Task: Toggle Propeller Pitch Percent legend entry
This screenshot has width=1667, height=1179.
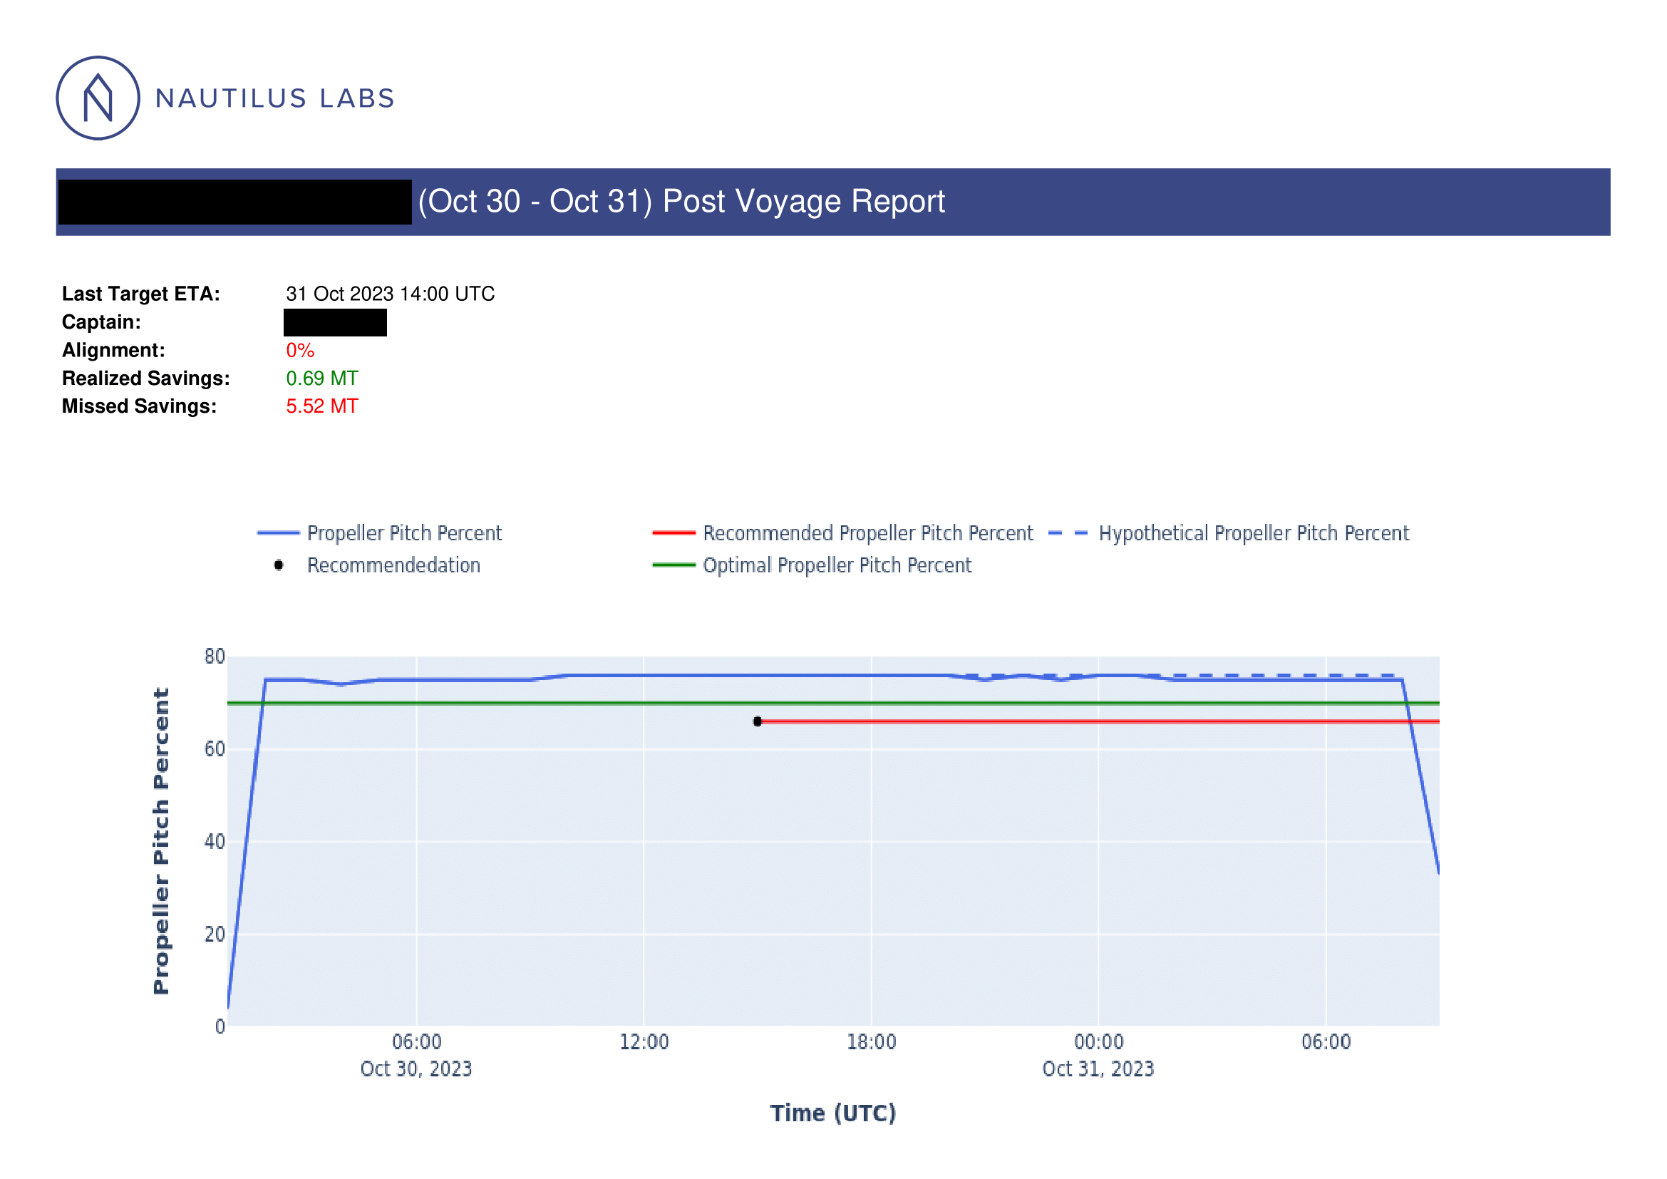Action: pyautogui.click(x=403, y=533)
